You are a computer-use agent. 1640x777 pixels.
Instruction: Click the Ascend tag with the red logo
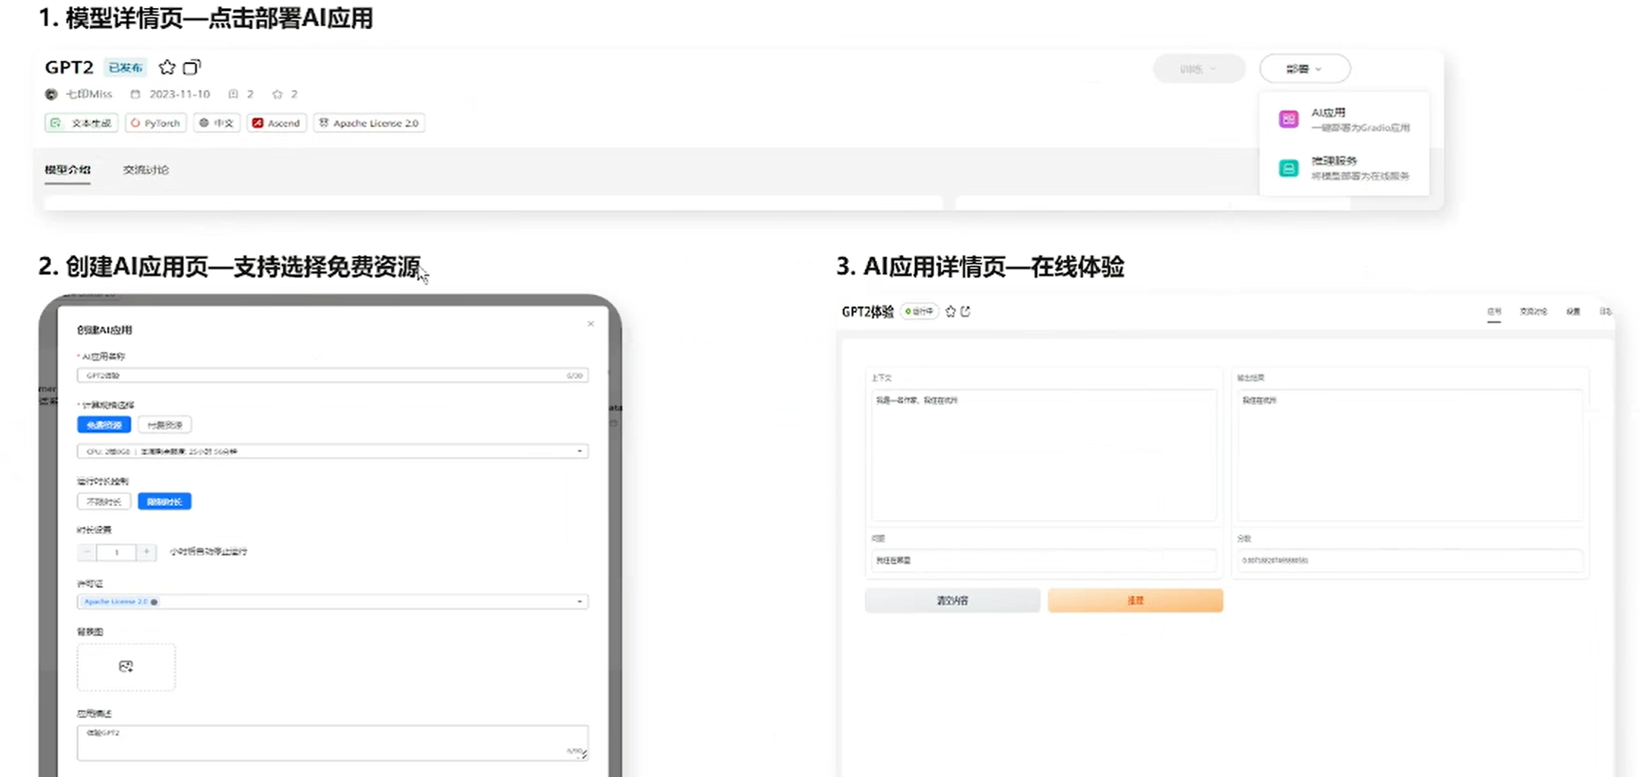[x=276, y=123]
